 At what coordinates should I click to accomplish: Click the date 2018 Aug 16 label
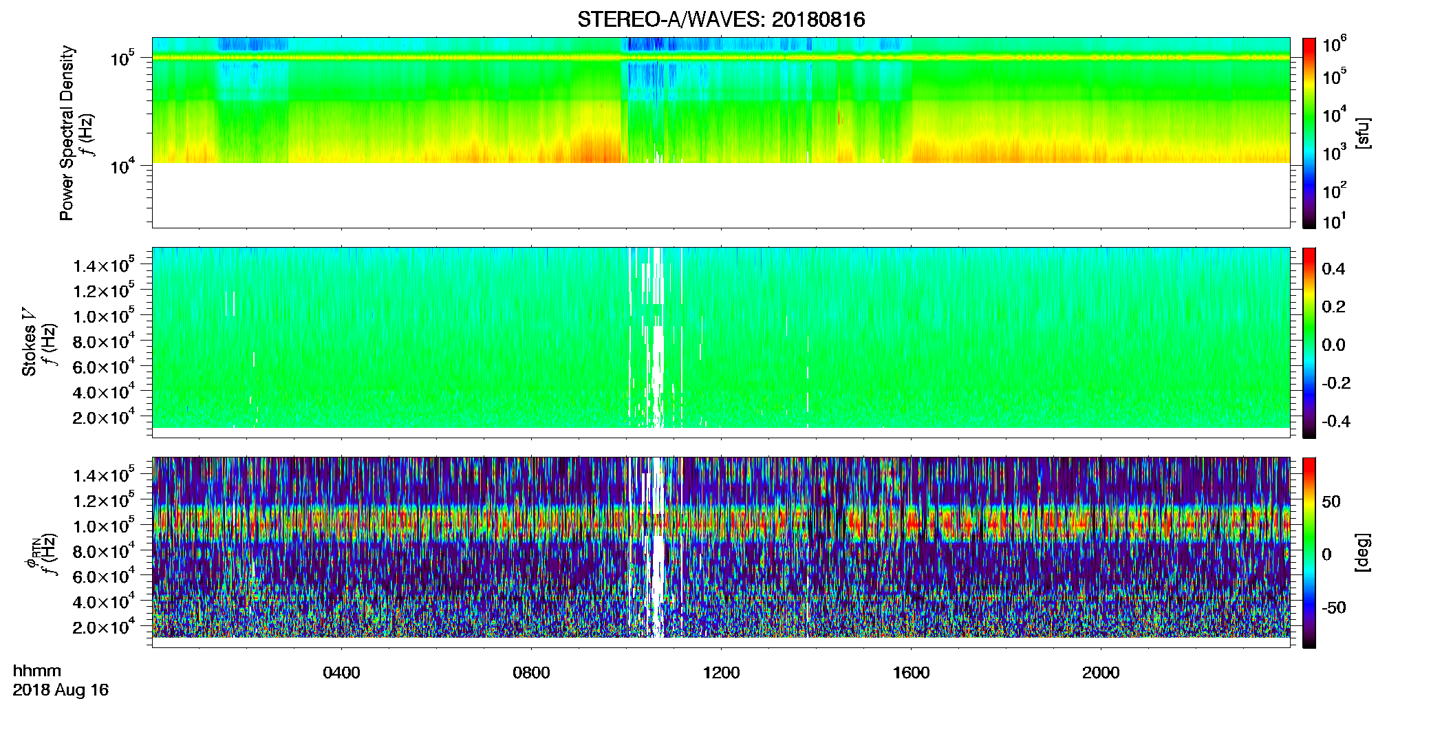click(61, 690)
